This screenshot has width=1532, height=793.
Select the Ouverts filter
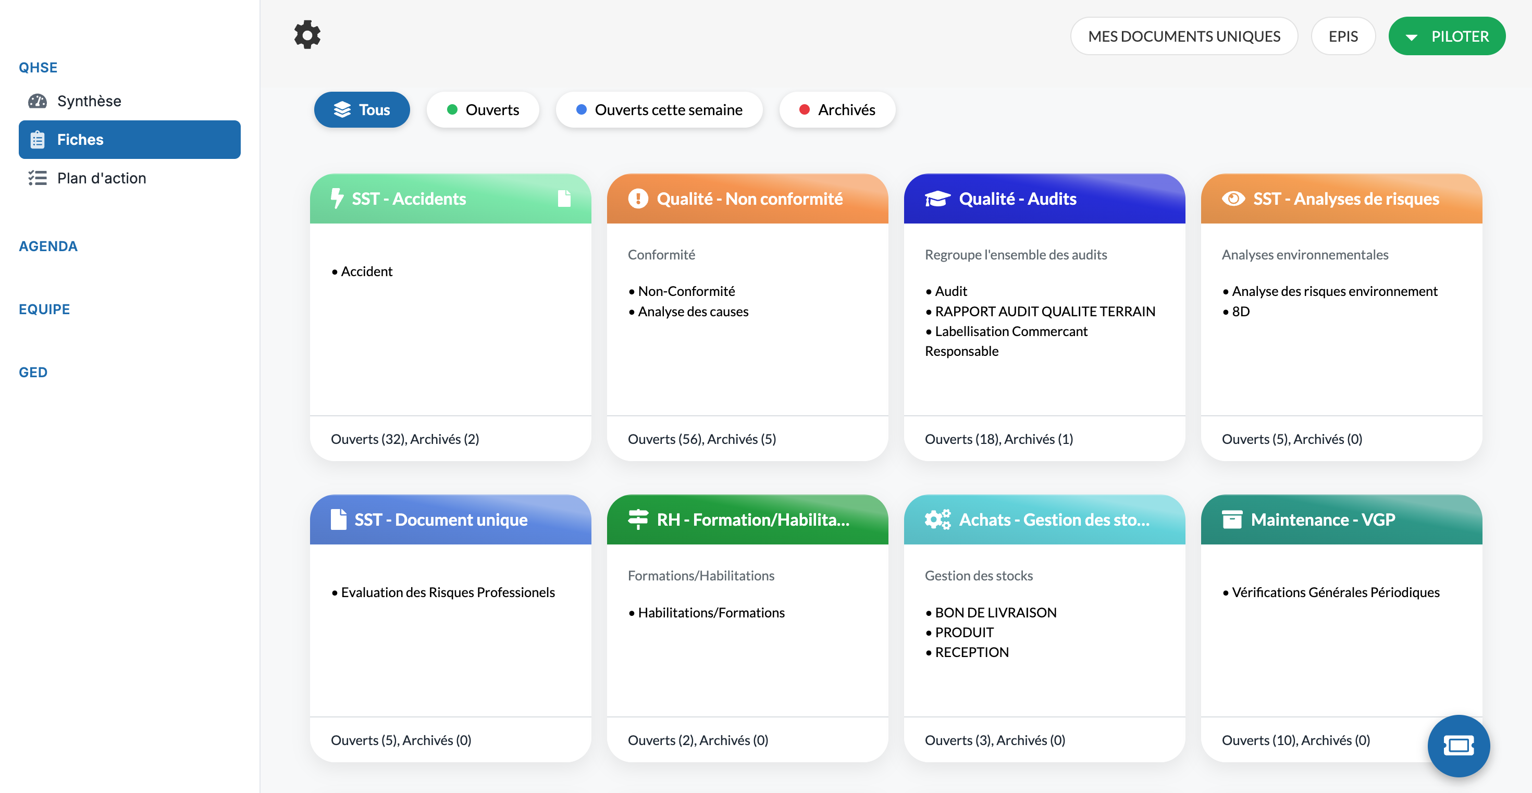tap(483, 110)
